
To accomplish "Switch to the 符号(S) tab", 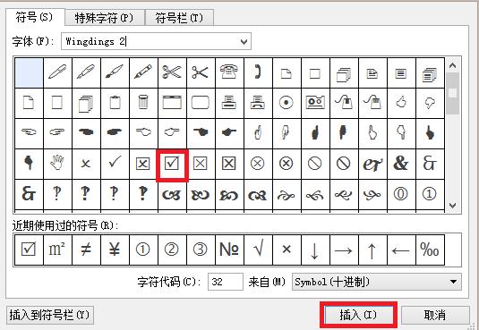I will pos(35,17).
